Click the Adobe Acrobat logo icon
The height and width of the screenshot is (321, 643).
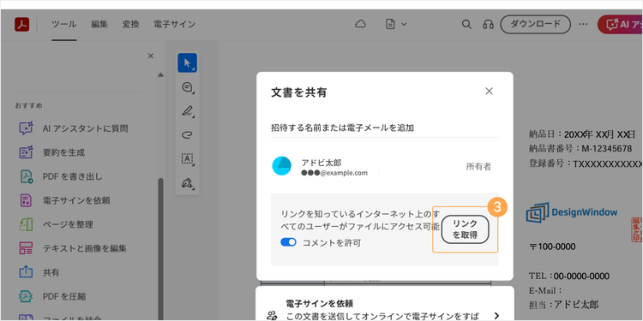[x=21, y=24]
